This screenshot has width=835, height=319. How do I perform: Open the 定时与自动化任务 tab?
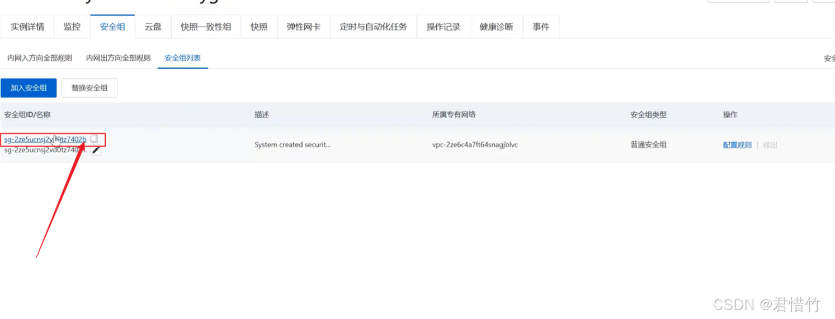point(374,27)
